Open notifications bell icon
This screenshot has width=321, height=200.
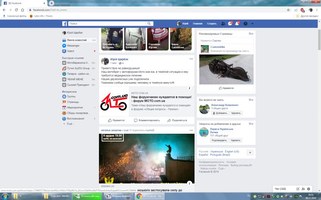point(237,24)
